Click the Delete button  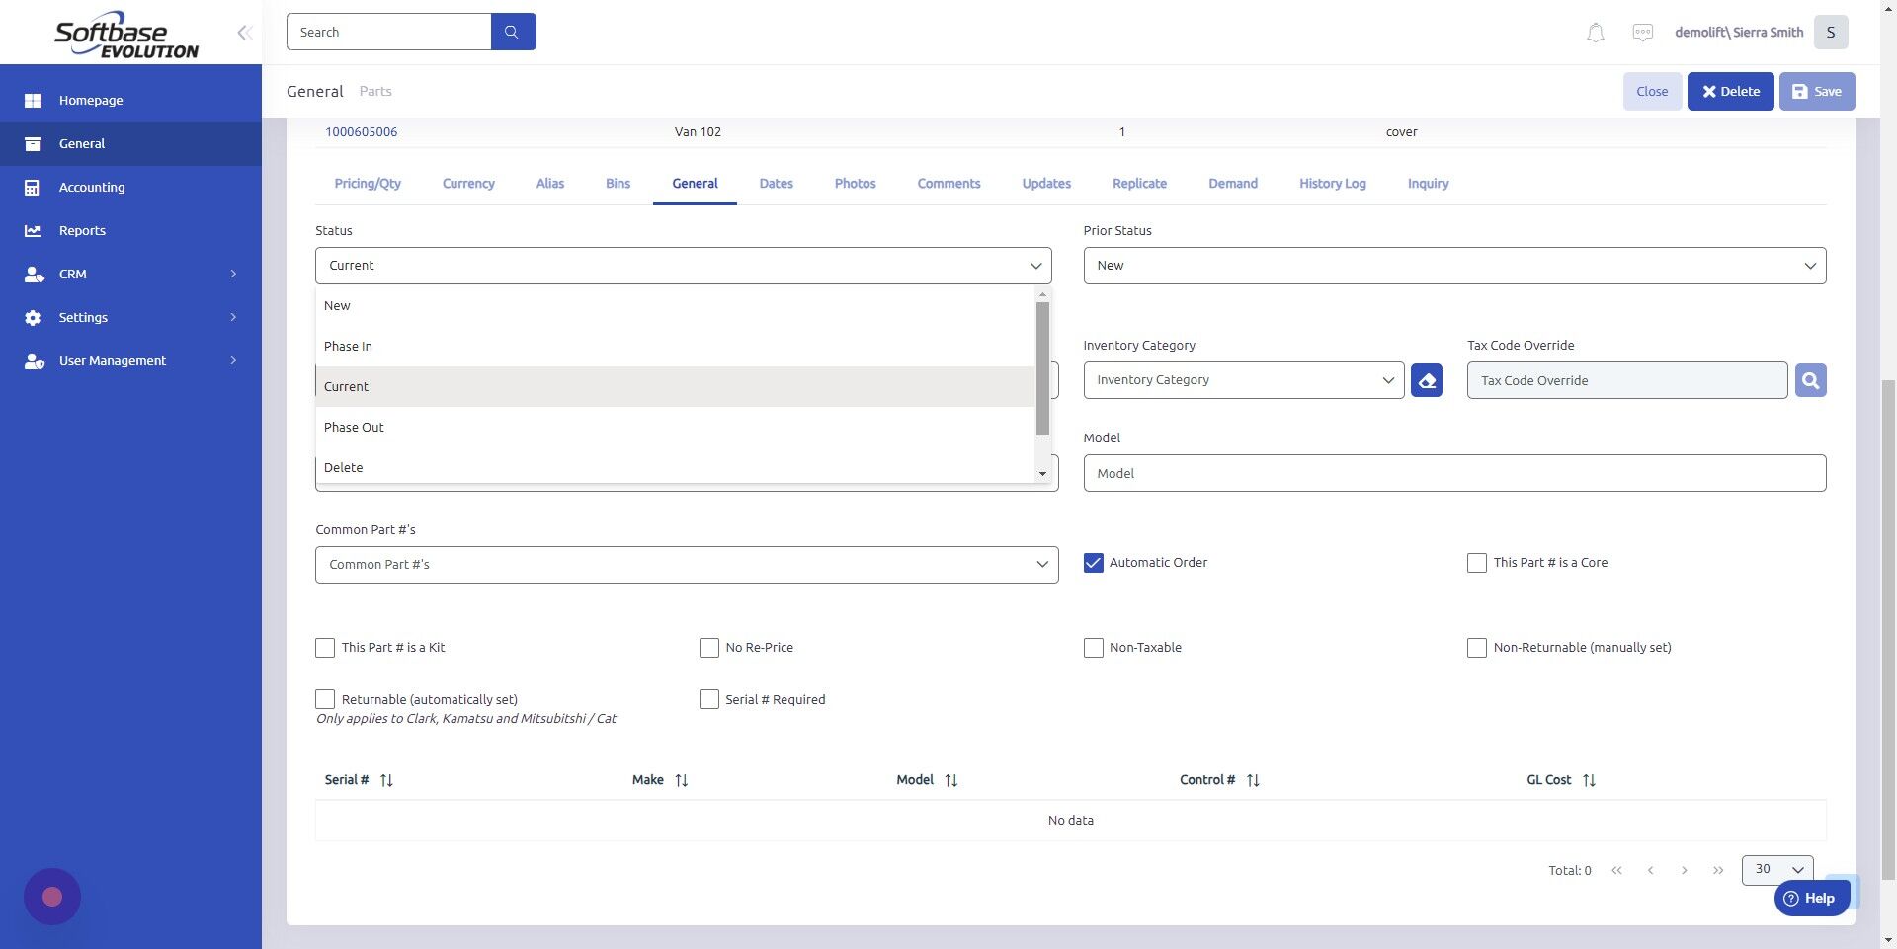tap(1730, 91)
